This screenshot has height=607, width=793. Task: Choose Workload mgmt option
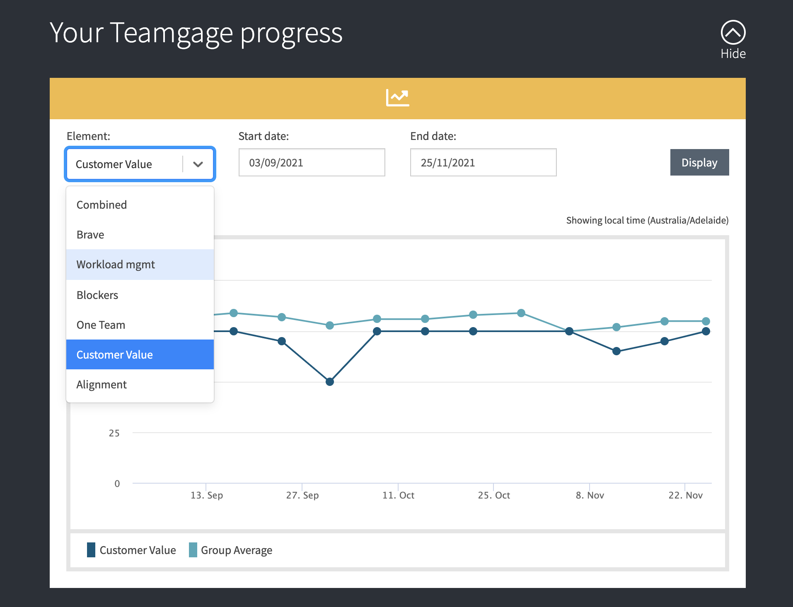[x=140, y=265]
